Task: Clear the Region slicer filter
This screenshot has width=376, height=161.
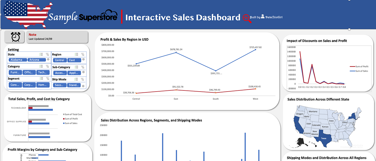Action: [83, 54]
